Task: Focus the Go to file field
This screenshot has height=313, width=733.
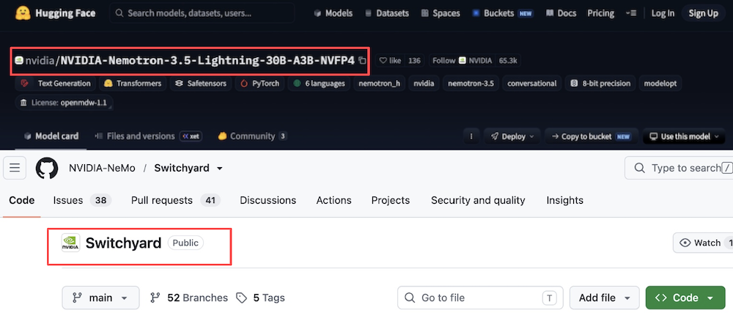Action: [480, 298]
